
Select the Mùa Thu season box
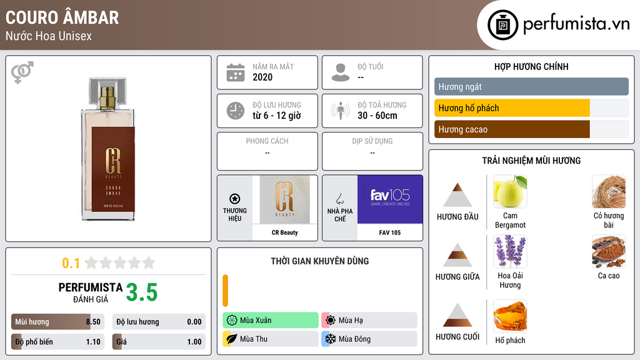(270, 339)
